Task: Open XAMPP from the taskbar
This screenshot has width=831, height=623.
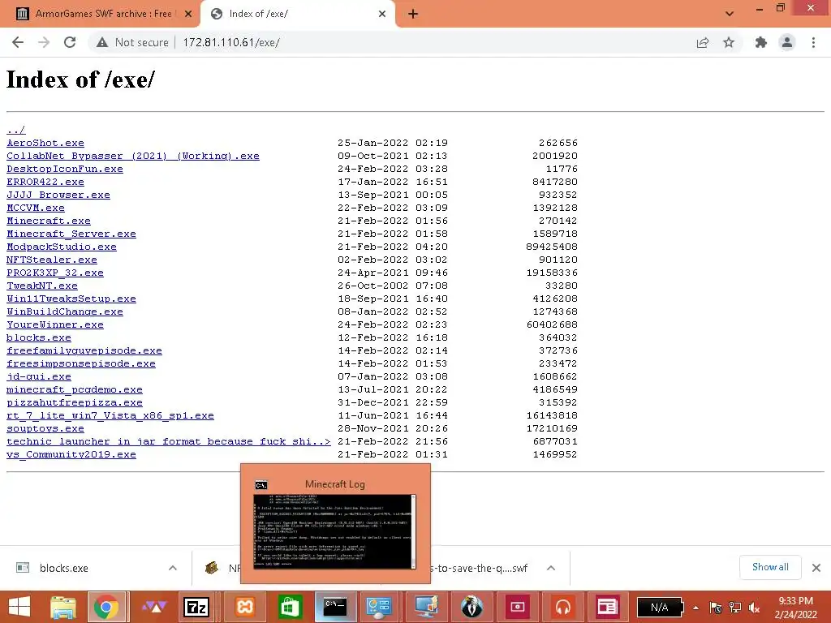Action: point(245,607)
